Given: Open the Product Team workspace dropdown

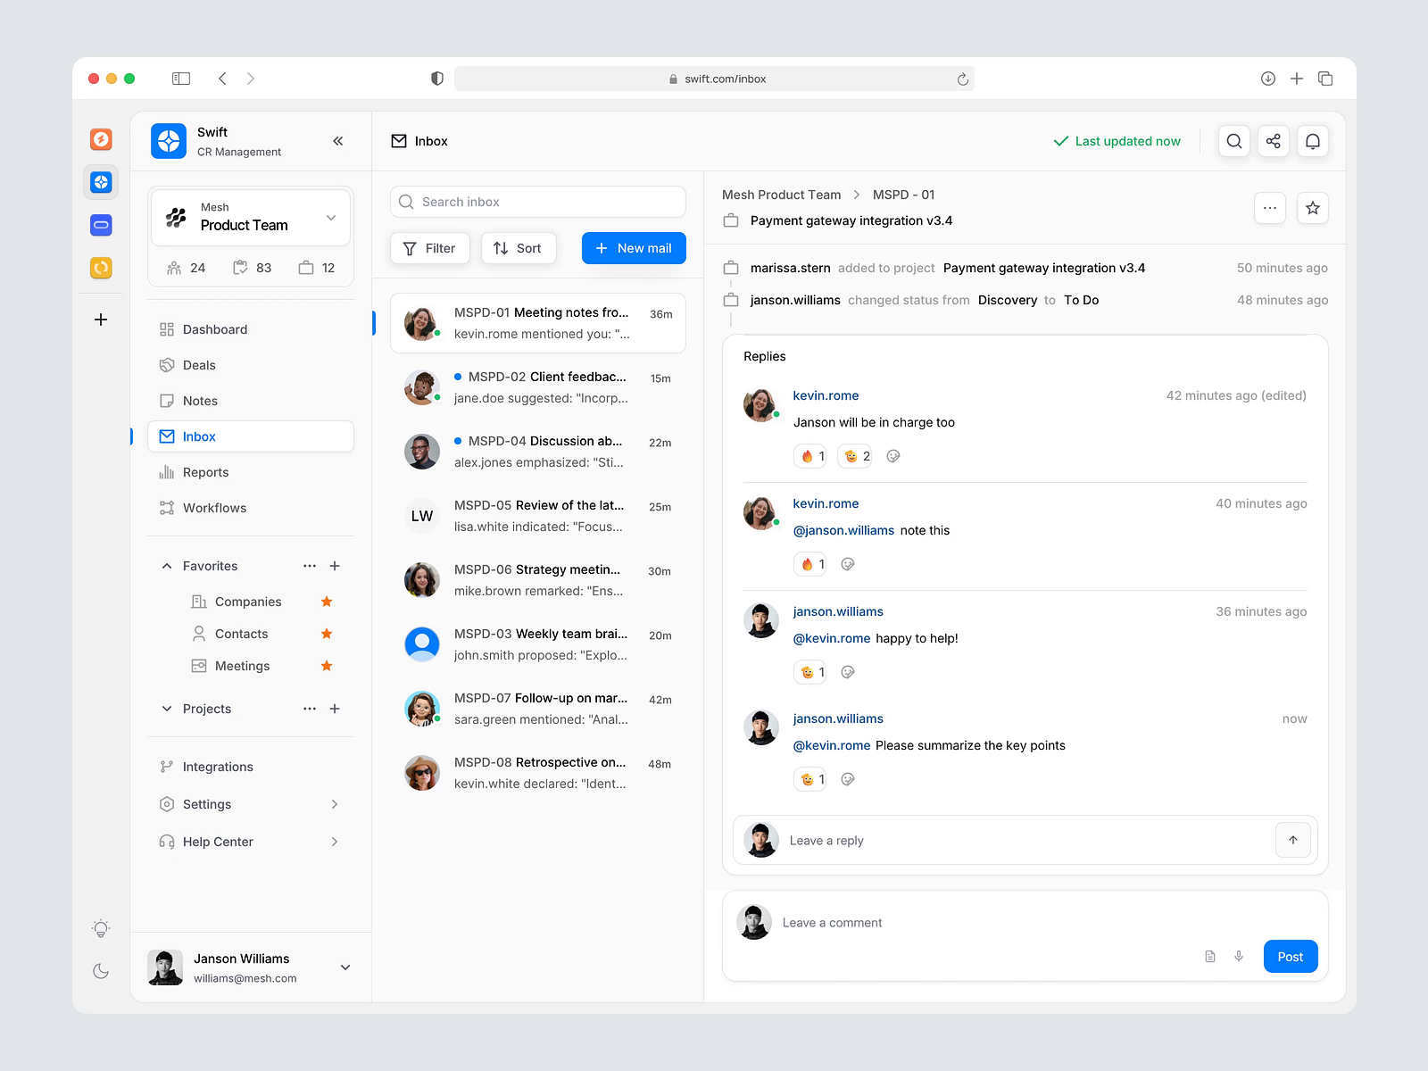Looking at the screenshot, I should click(x=250, y=217).
